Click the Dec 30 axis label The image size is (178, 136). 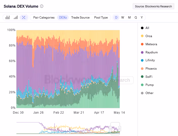pos(18,113)
